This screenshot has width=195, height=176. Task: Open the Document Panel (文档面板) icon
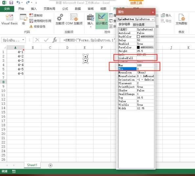[x=181, y=19]
